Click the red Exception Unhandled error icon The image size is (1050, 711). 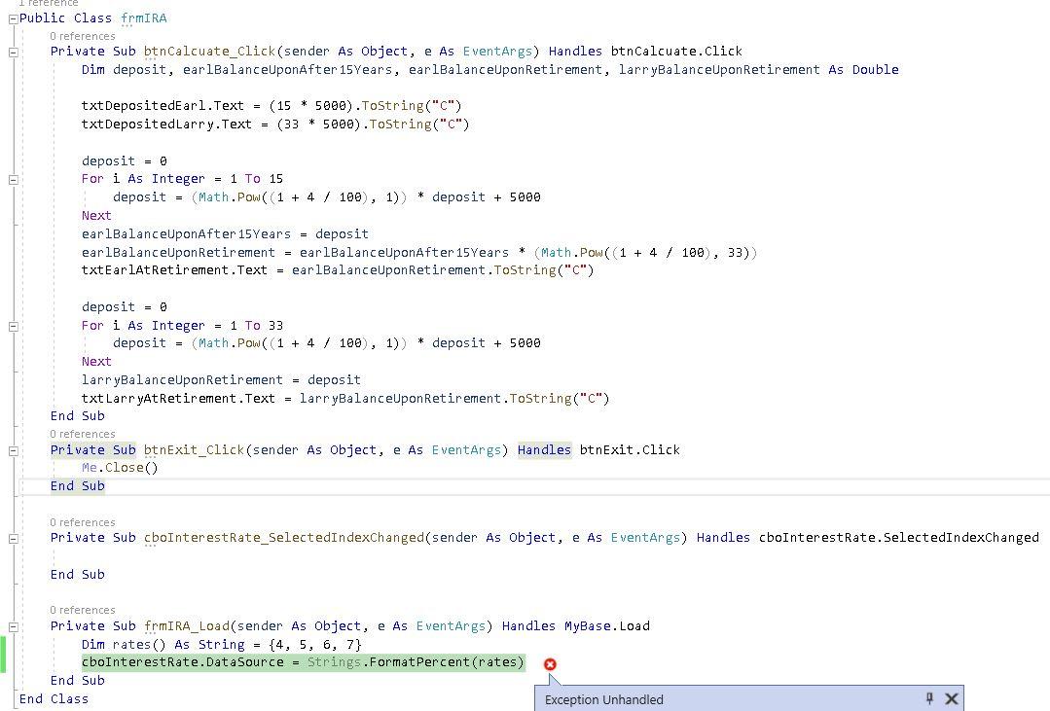(550, 664)
